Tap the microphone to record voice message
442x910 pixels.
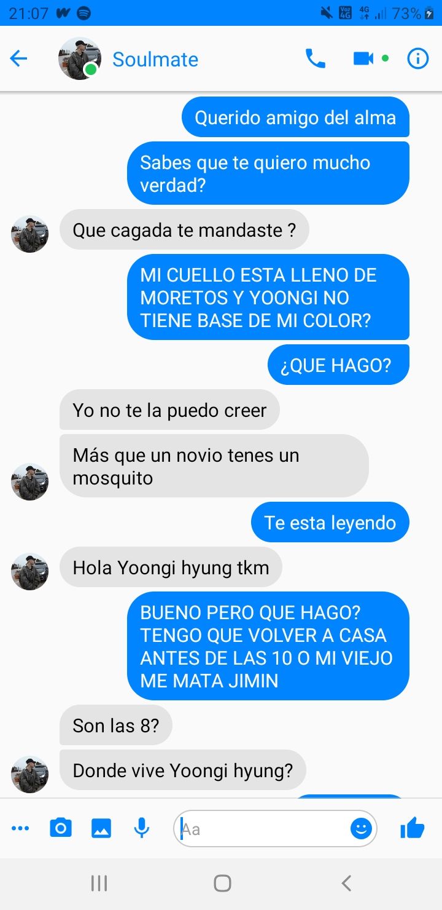pyautogui.click(x=142, y=829)
